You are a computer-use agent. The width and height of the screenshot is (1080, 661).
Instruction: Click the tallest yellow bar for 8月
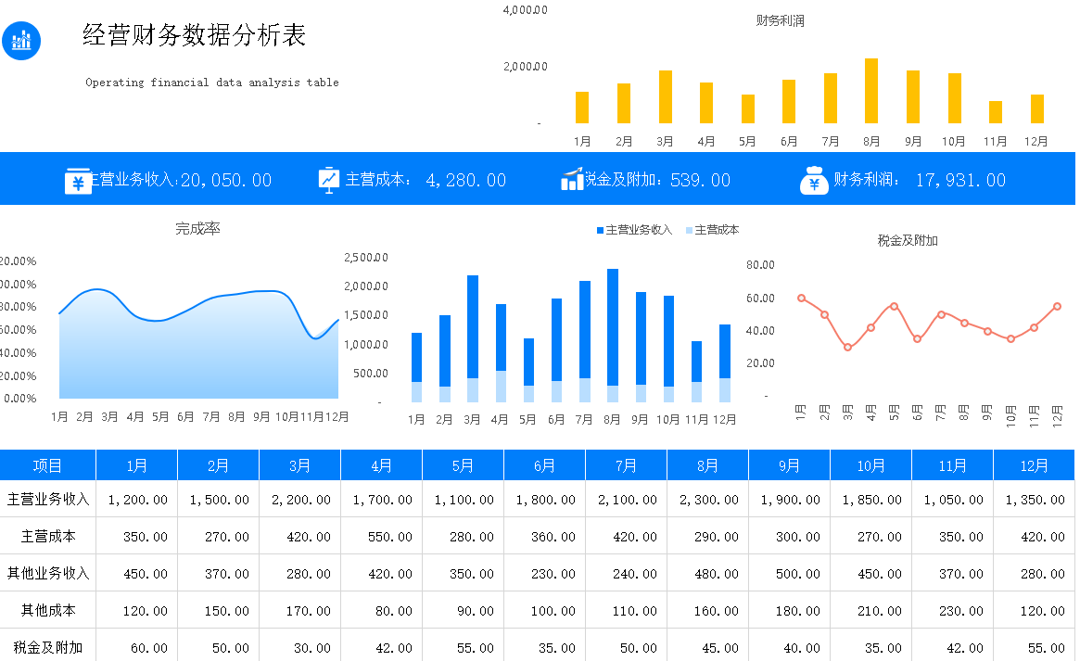click(871, 91)
